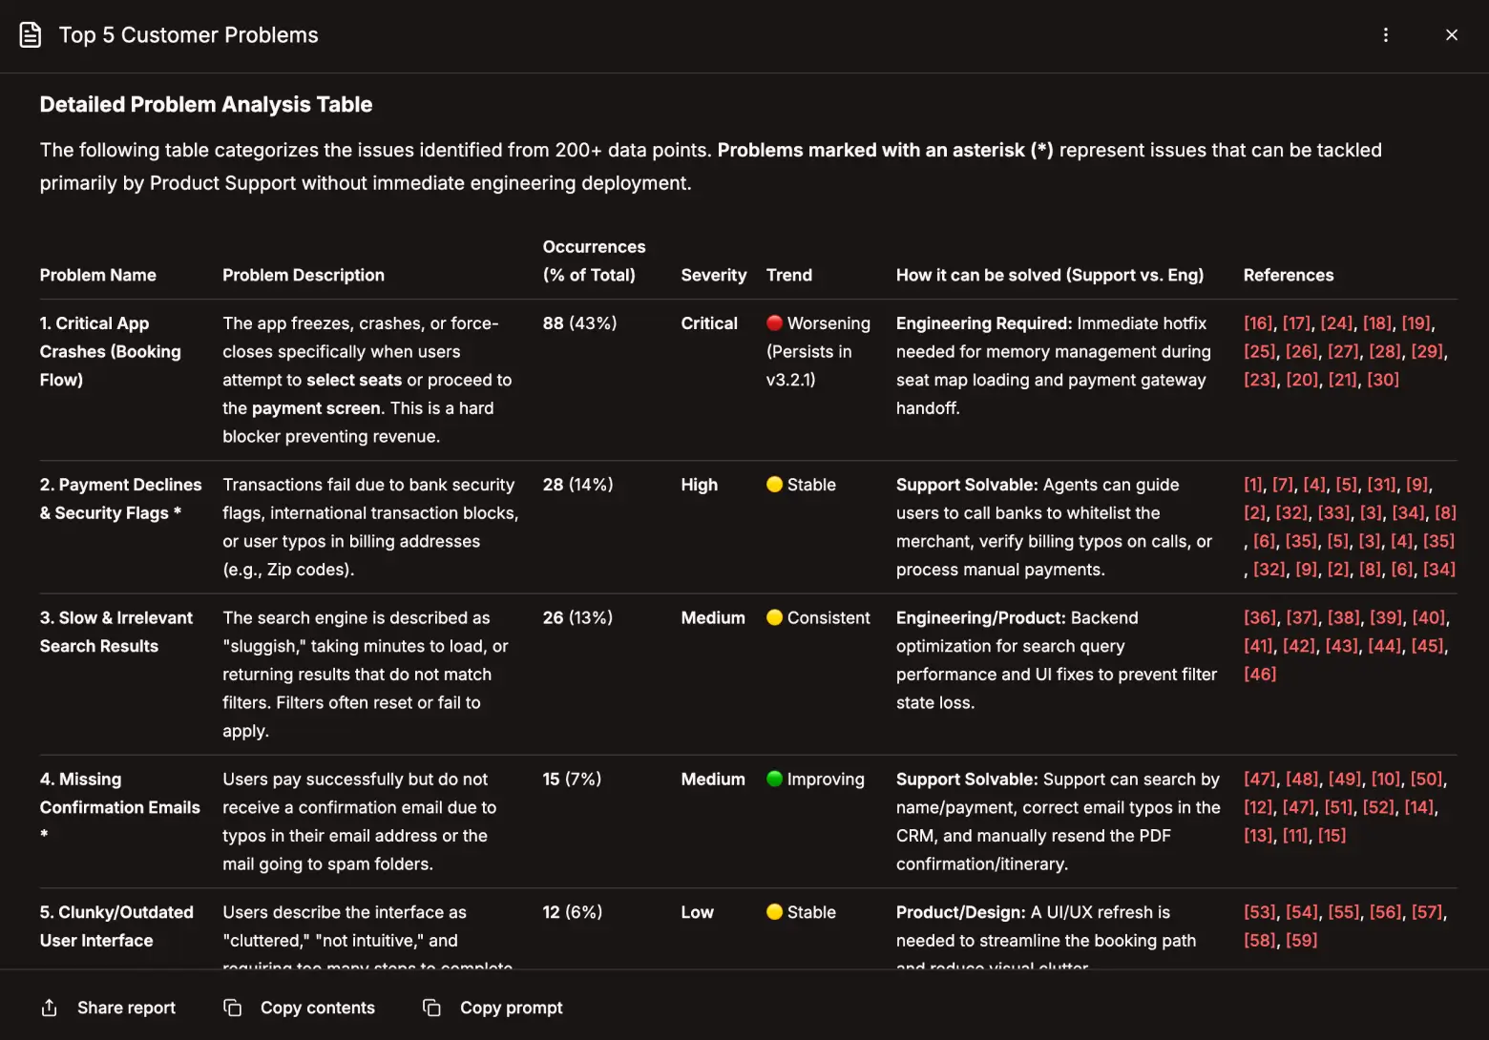The height and width of the screenshot is (1040, 1489).
Task: Click the Critical severity label
Action: (x=709, y=323)
